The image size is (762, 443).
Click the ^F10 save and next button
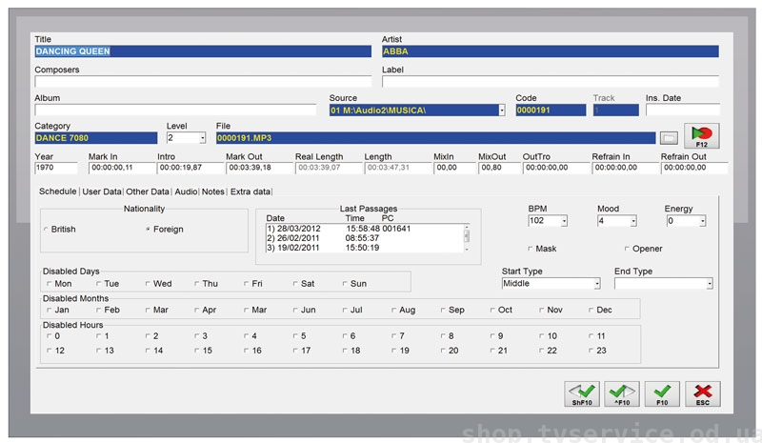point(621,394)
